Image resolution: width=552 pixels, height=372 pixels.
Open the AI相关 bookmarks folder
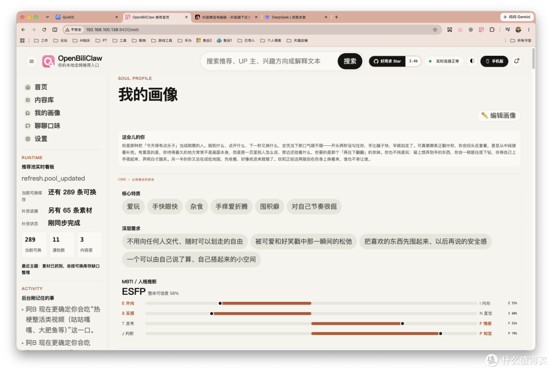click(x=81, y=40)
